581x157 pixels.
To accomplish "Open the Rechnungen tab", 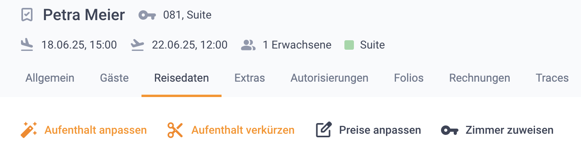I will (480, 78).
